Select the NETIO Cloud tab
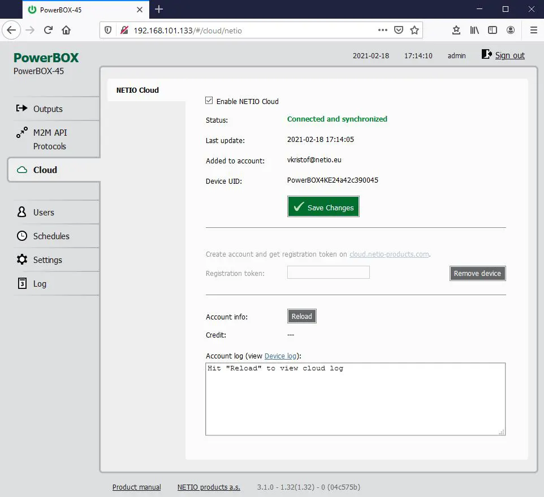Viewport: 544px width, 497px height. (x=137, y=90)
